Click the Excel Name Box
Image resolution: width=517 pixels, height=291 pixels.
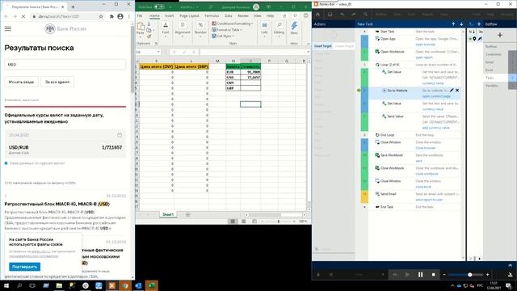click(147, 52)
